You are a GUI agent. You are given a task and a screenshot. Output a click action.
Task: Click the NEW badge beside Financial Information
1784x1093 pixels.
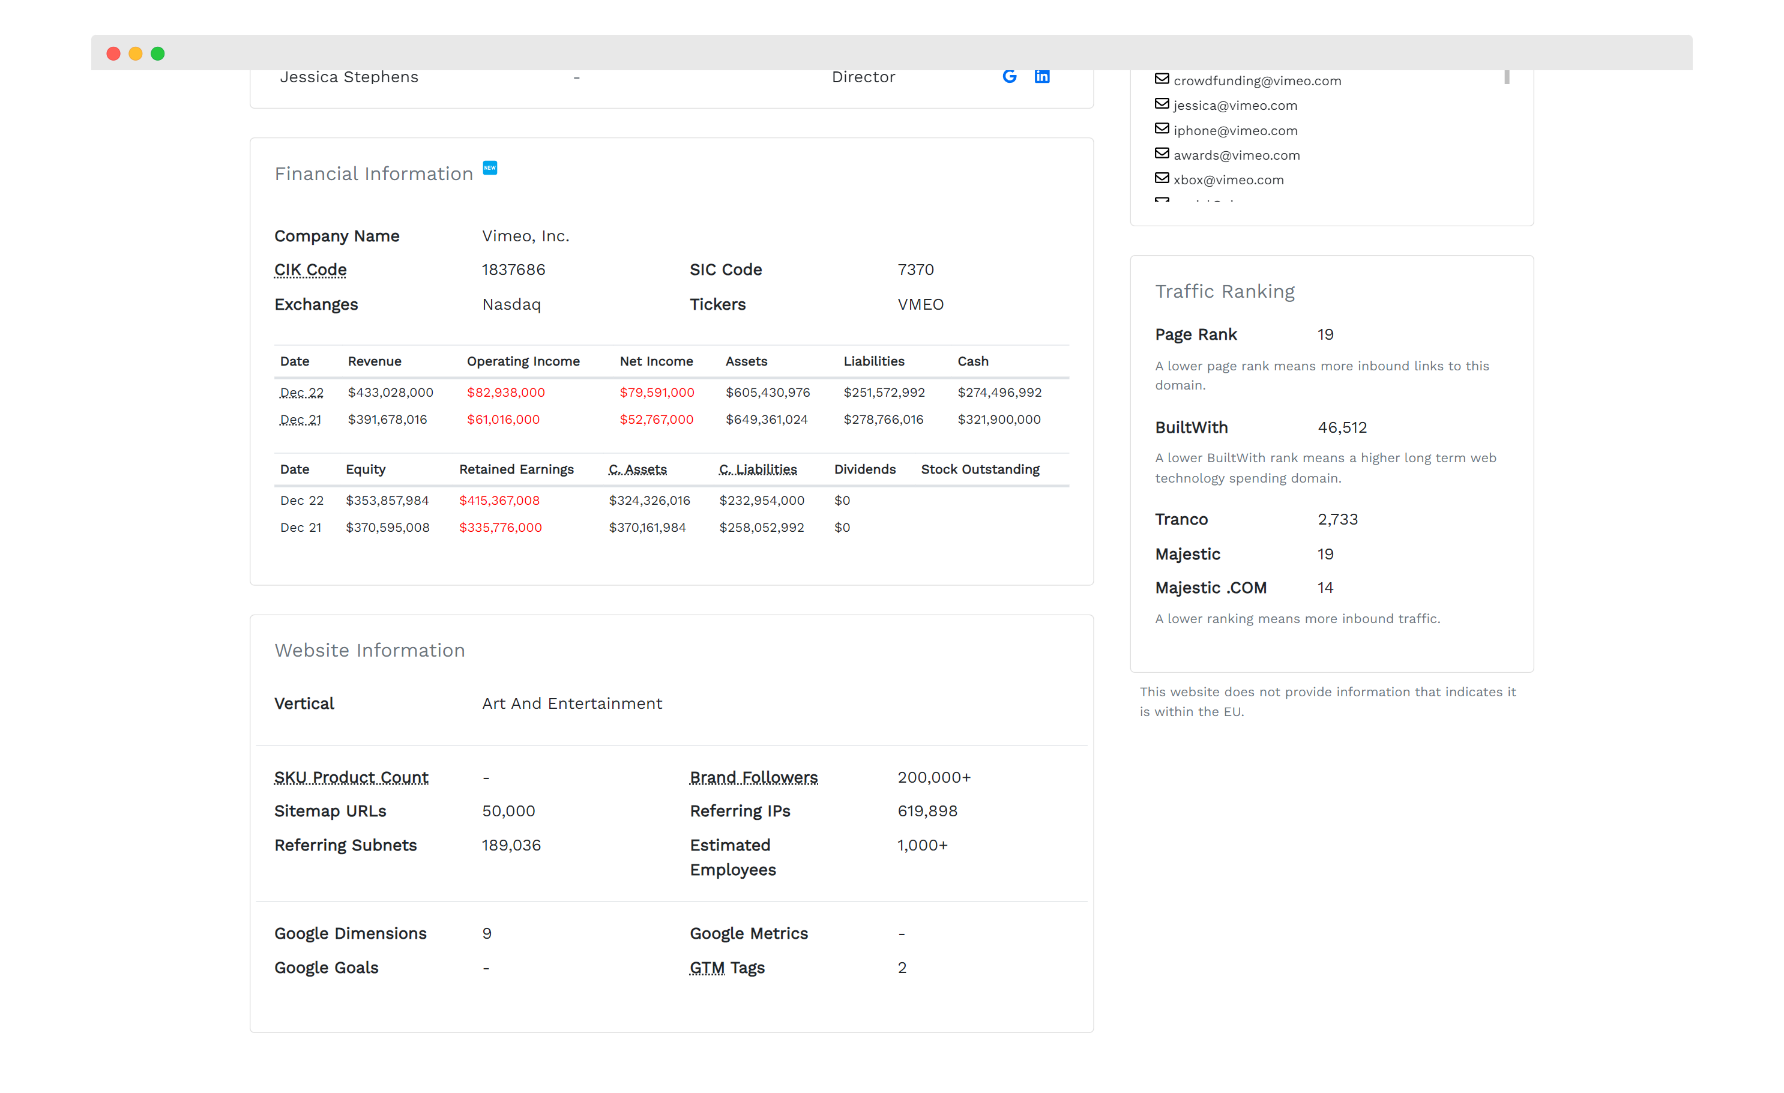[490, 168]
